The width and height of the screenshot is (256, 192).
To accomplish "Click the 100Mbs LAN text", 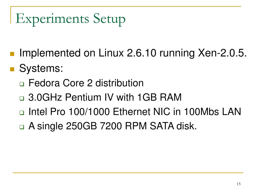I will [x=212, y=112].
